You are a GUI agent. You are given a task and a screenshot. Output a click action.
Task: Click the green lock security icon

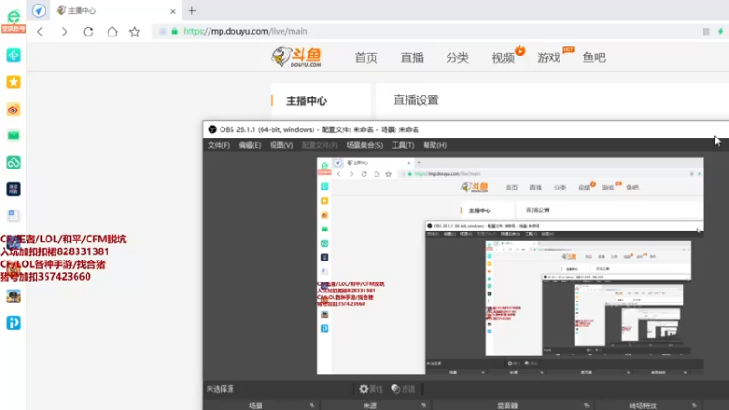tap(174, 31)
